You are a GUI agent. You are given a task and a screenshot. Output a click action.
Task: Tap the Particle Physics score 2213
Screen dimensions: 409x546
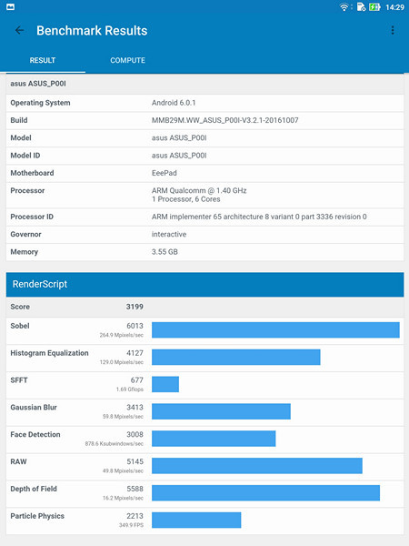pyautogui.click(x=135, y=516)
